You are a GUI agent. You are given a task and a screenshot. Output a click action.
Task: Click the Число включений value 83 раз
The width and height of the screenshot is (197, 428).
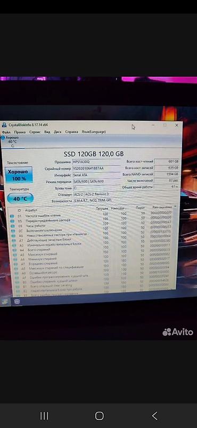coord(167,180)
